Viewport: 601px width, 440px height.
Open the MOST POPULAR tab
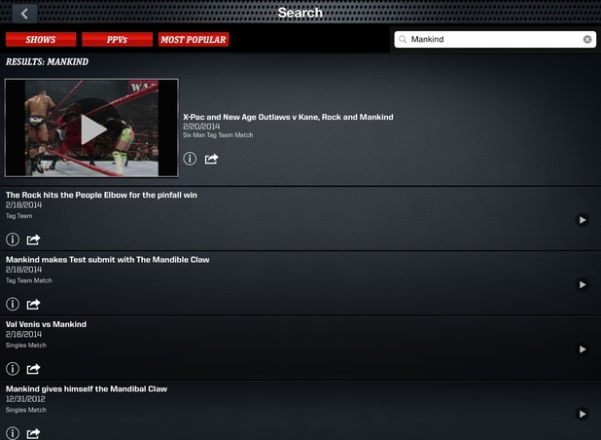(194, 40)
